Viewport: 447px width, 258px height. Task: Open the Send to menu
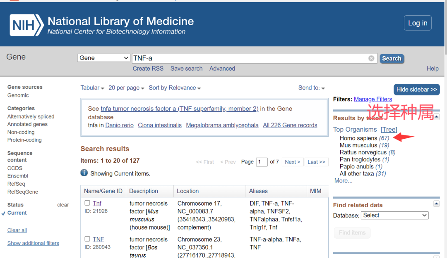(311, 88)
